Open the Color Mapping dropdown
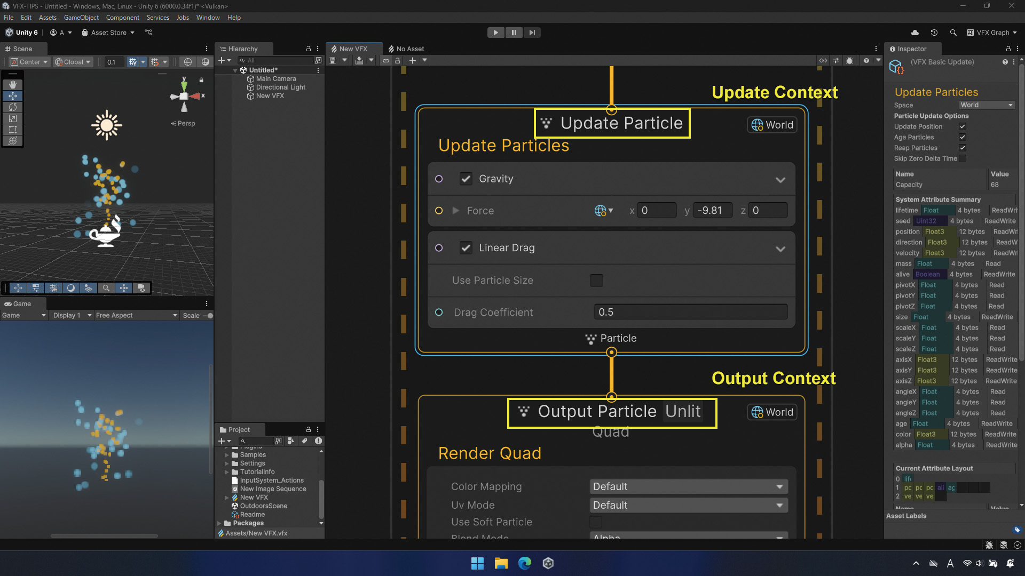The height and width of the screenshot is (576, 1025). [x=688, y=487]
